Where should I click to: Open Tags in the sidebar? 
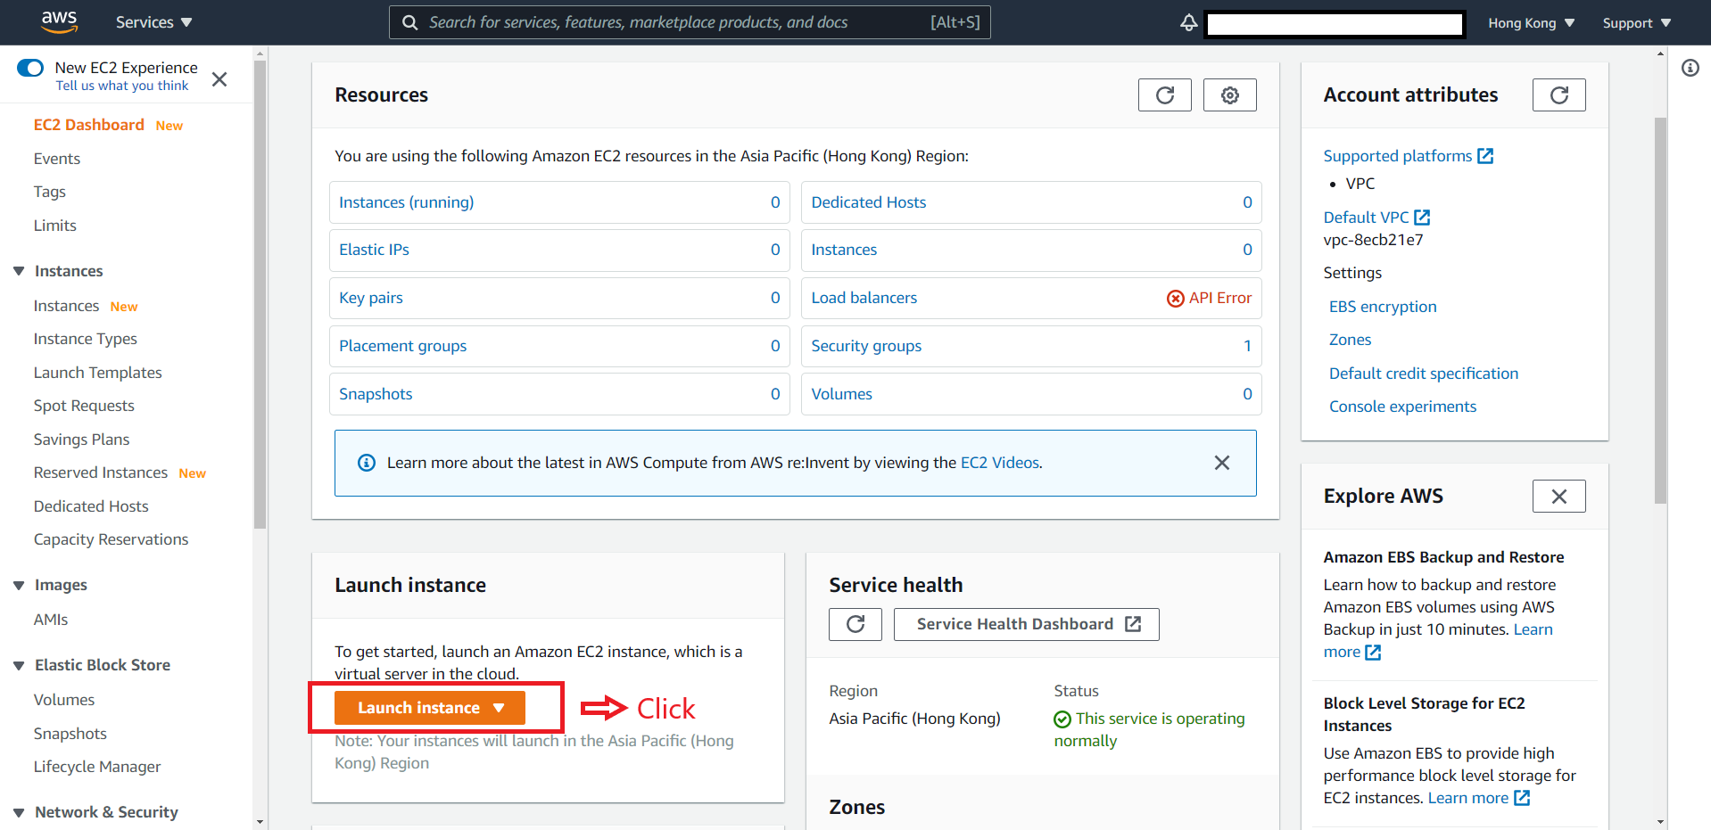tap(50, 192)
